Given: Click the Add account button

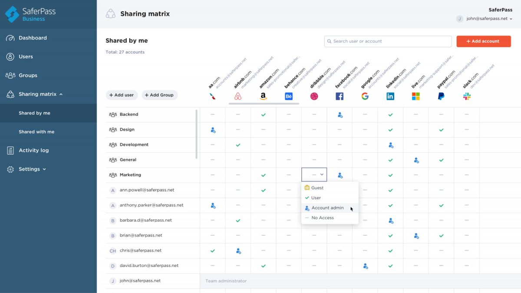Looking at the screenshot, I should (x=483, y=41).
